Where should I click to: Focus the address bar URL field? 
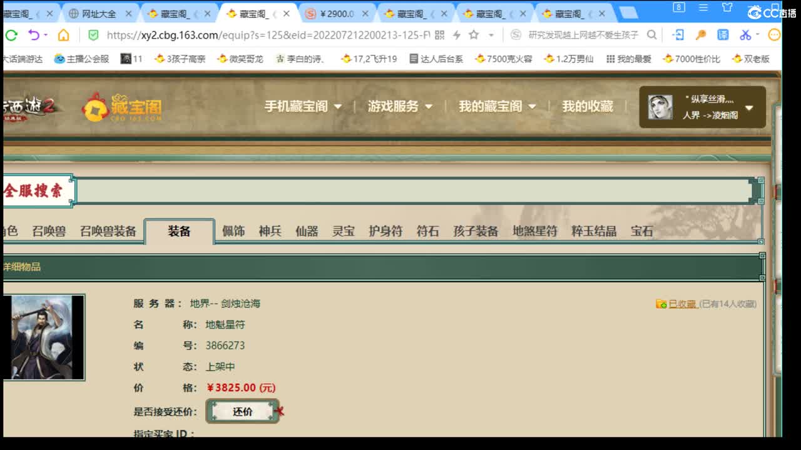tap(268, 35)
